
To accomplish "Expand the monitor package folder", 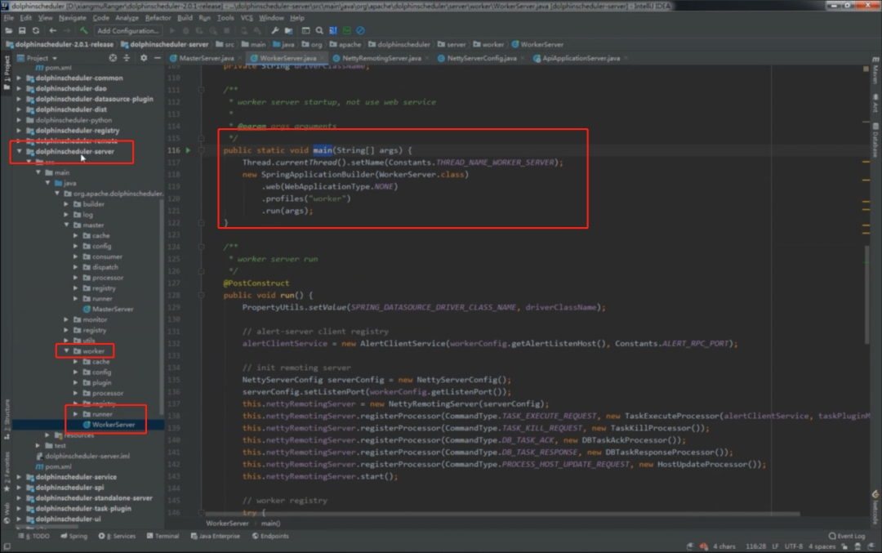I will [x=66, y=319].
